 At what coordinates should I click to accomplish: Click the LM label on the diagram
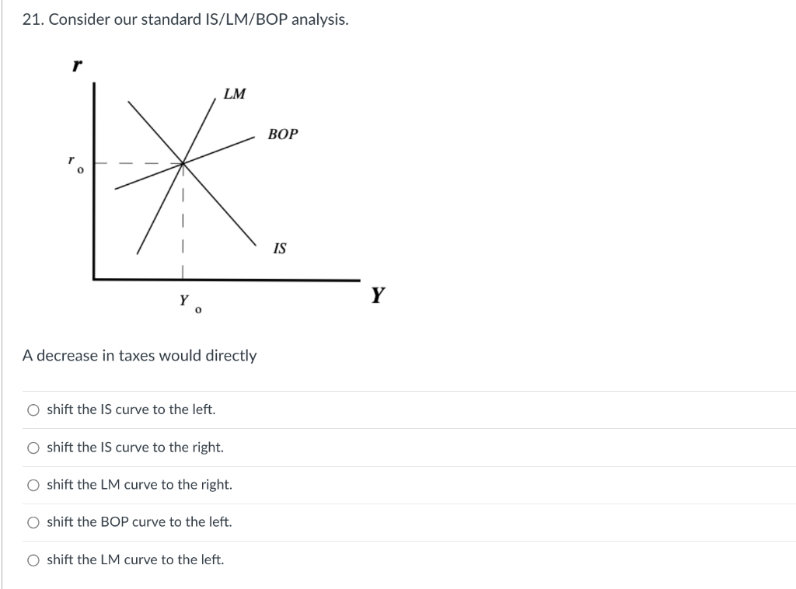(234, 94)
